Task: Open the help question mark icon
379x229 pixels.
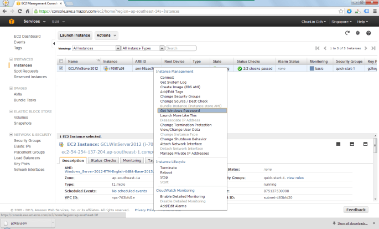Action: (x=368, y=33)
